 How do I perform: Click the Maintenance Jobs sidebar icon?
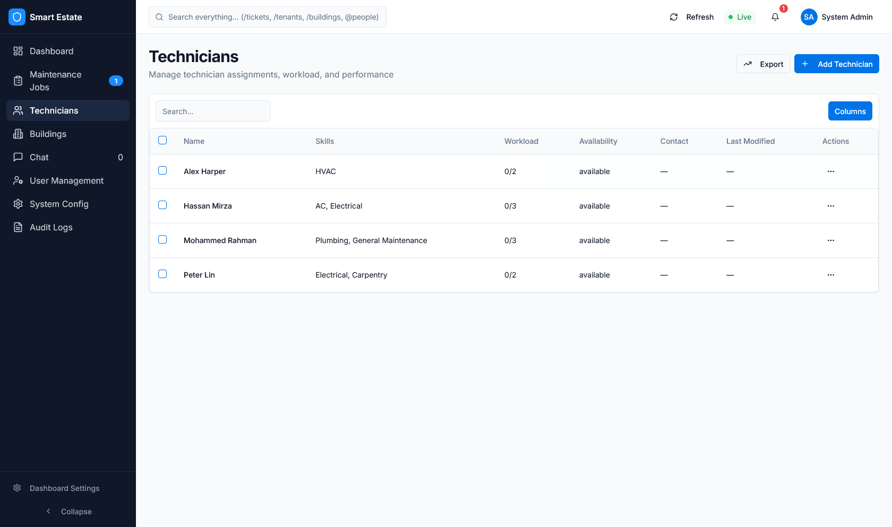click(18, 81)
